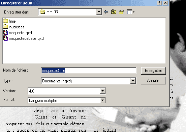Open the view options menu icon
The width and height of the screenshot is (186, 132).
coord(130,12)
